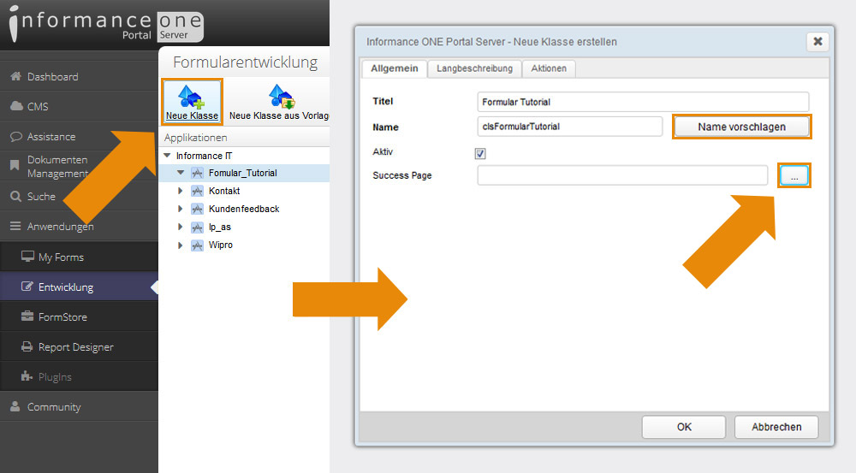Click into the Success Page field
856x473 pixels.
[621, 175]
